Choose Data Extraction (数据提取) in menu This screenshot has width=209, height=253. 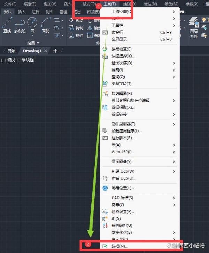(123, 107)
